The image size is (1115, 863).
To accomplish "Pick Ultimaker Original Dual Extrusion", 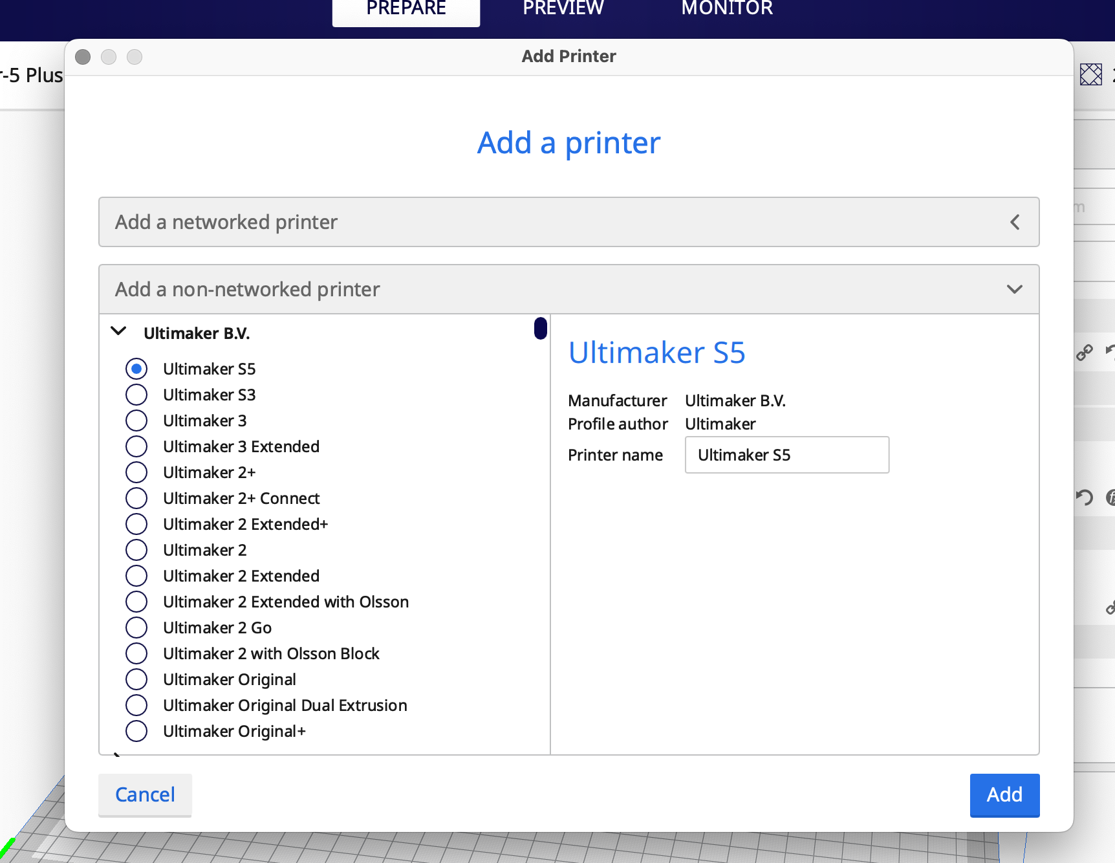I will (x=136, y=705).
